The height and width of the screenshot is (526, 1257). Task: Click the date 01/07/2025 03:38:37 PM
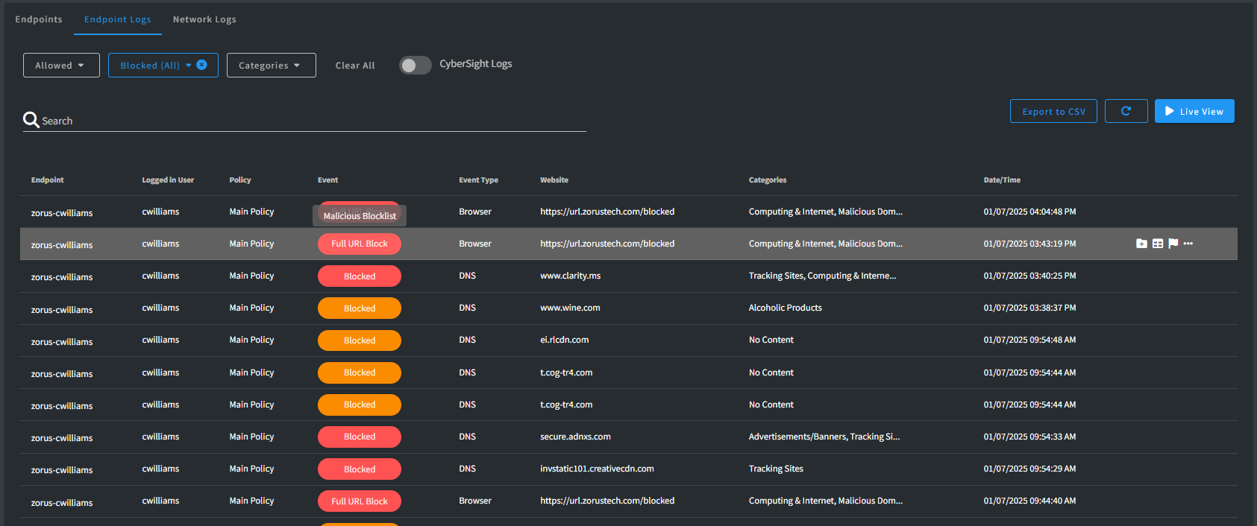(x=1029, y=308)
